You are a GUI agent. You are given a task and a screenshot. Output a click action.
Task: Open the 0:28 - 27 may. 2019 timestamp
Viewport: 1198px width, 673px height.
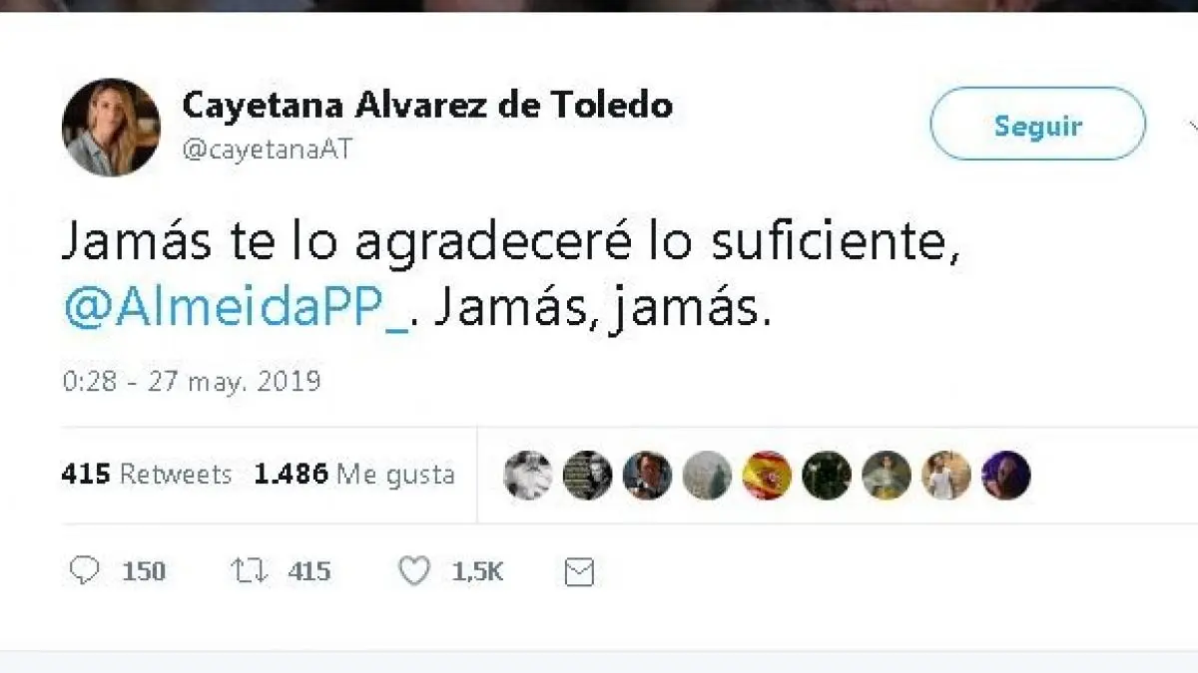pos(191,381)
